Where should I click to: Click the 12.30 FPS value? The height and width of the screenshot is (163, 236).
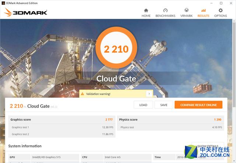coord(108,127)
